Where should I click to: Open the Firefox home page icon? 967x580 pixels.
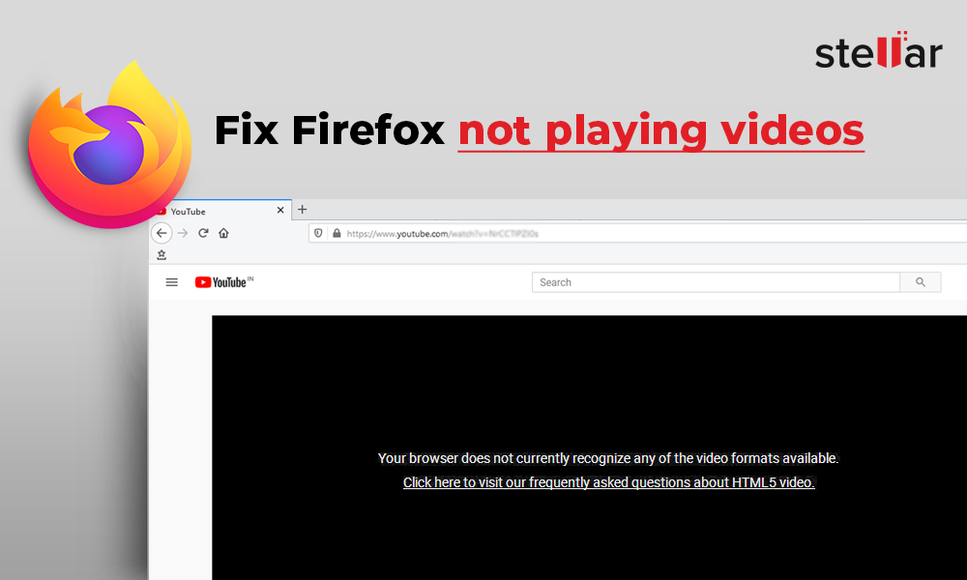[x=224, y=233]
